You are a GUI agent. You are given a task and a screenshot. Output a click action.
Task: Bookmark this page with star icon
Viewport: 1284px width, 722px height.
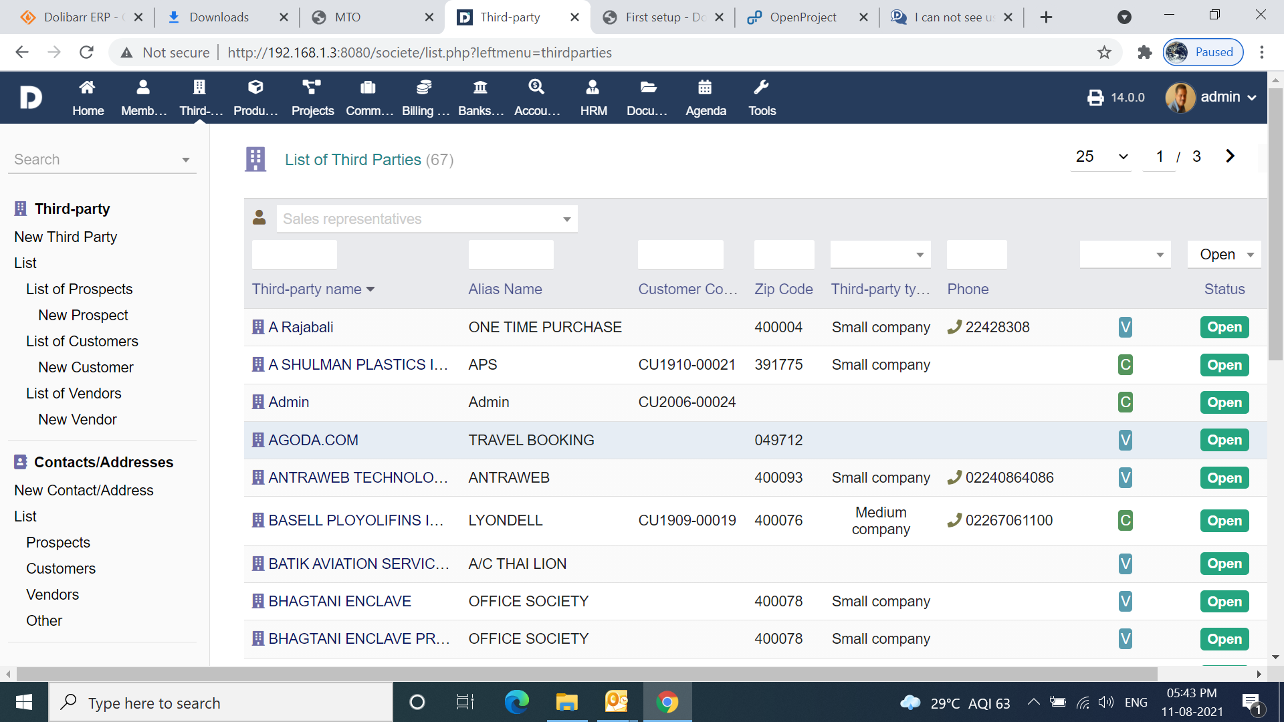pyautogui.click(x=1104, y=52)
